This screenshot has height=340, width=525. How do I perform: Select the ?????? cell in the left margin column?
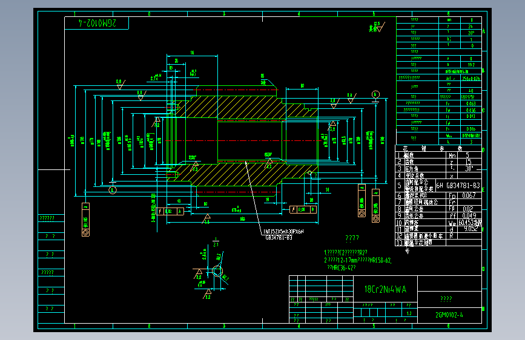click(51, 218)
